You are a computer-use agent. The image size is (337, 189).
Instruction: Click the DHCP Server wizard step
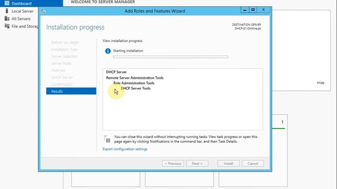click(62, 77)
